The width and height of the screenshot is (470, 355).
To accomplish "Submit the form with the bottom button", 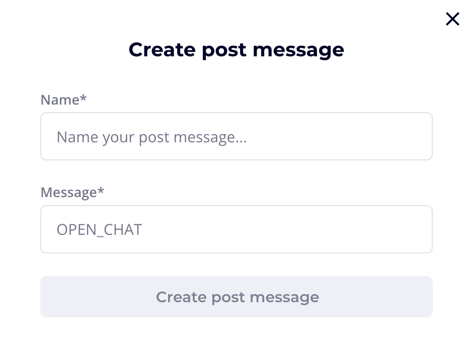I will click(x=237, y=297).
